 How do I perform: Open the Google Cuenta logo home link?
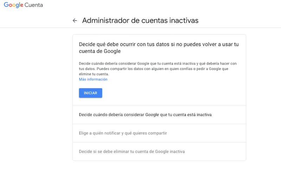coord(23,5)
